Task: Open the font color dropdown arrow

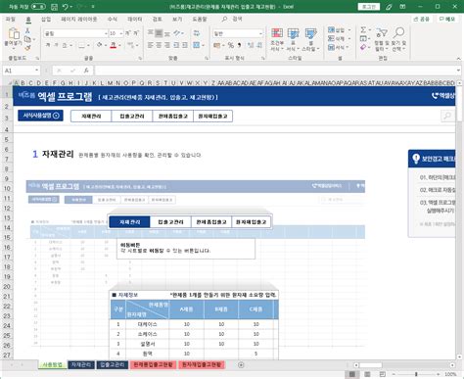Action: (120, 45)
